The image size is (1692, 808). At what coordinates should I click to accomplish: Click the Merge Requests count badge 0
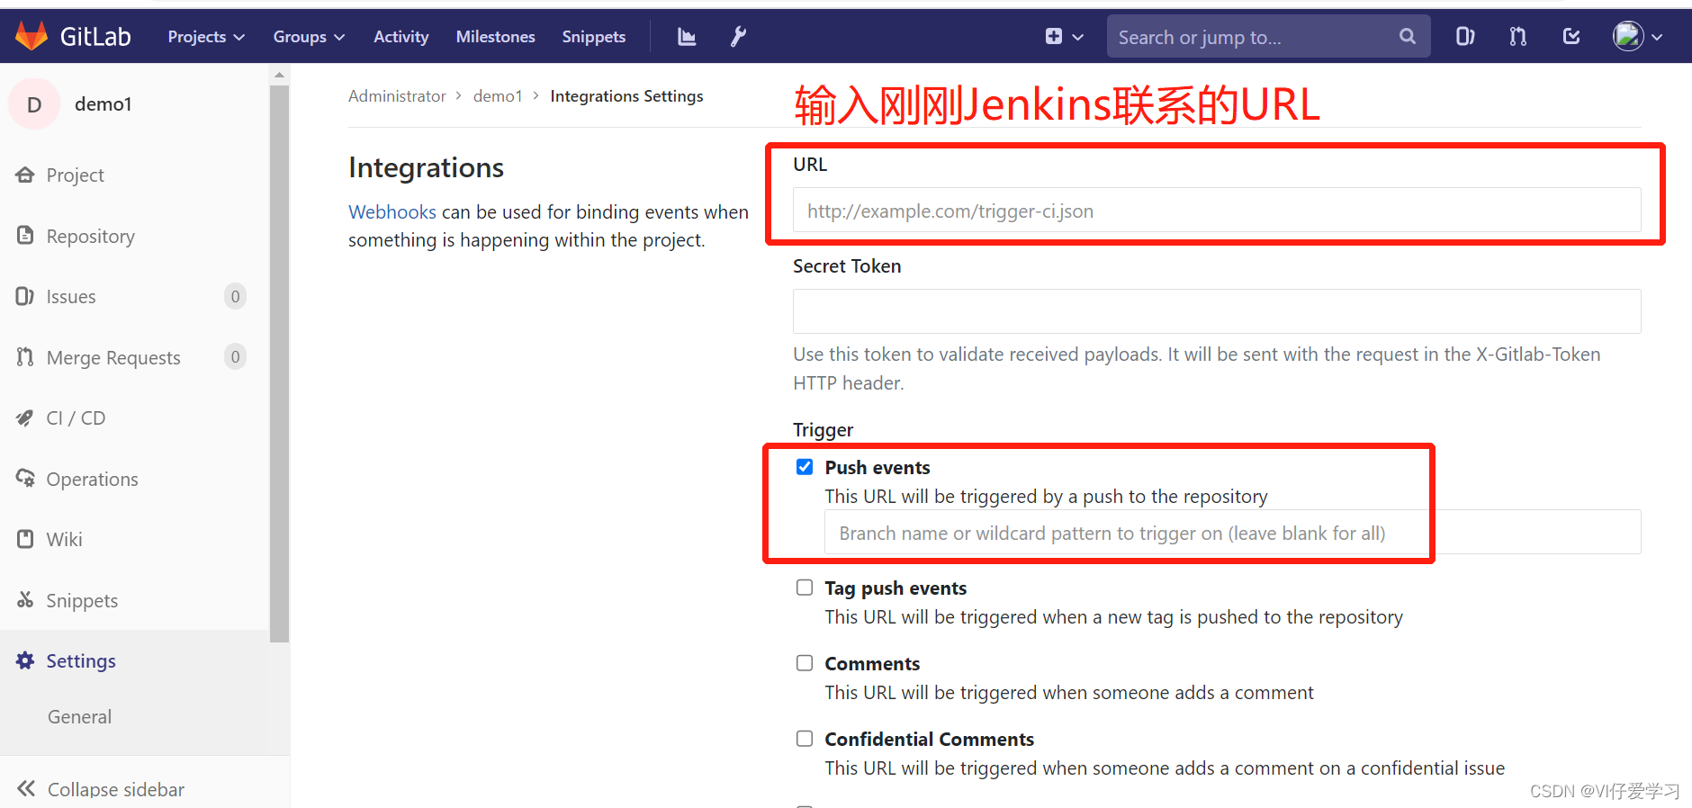tap(235, 357)
